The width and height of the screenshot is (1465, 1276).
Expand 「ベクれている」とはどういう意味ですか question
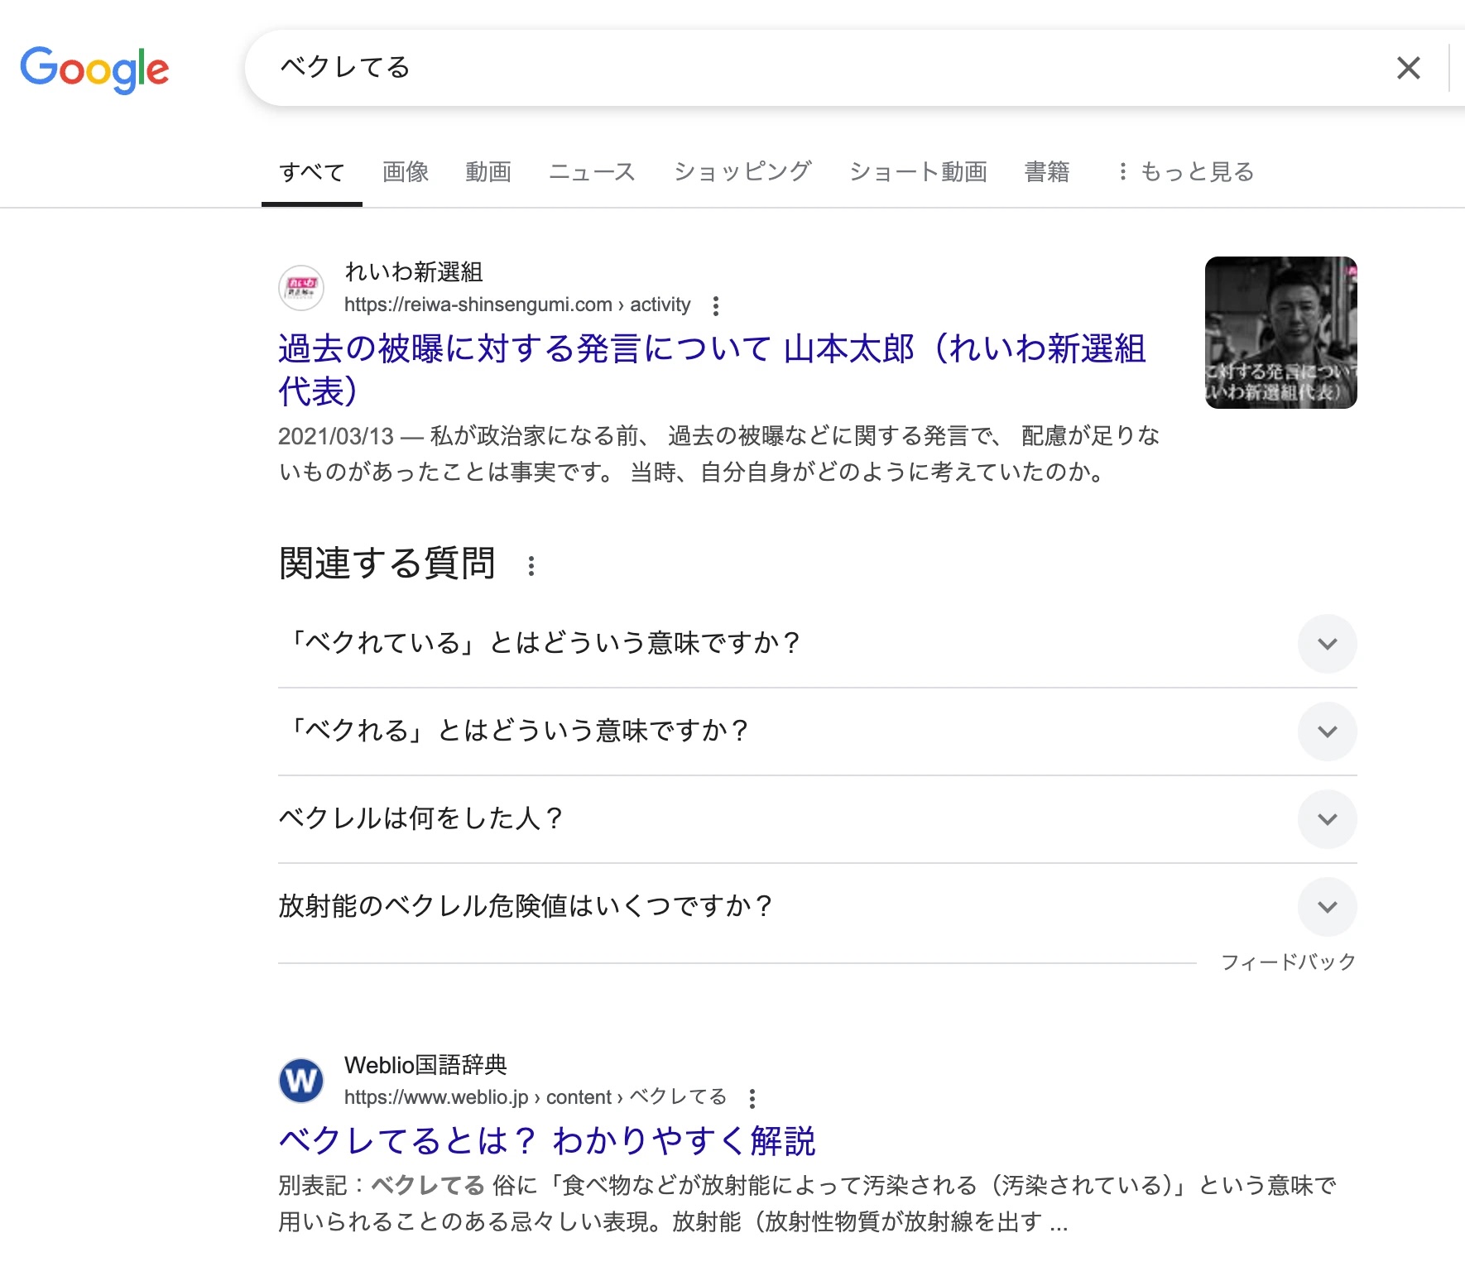(x=1327, y=644)
